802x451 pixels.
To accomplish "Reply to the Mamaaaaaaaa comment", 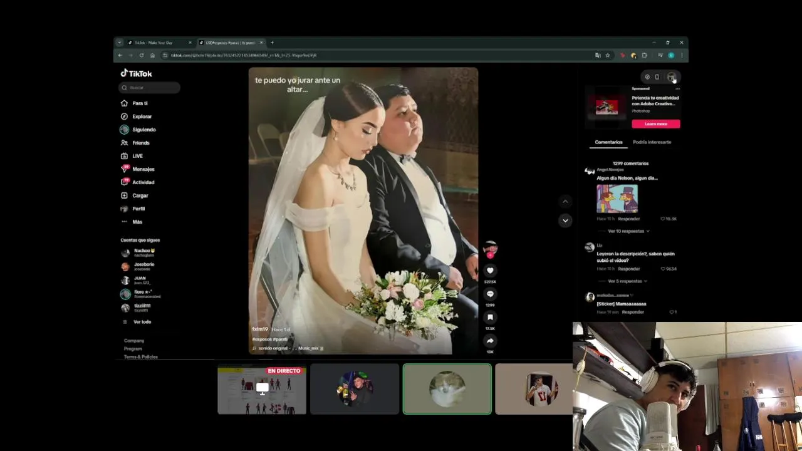I will tap(633, 312).
